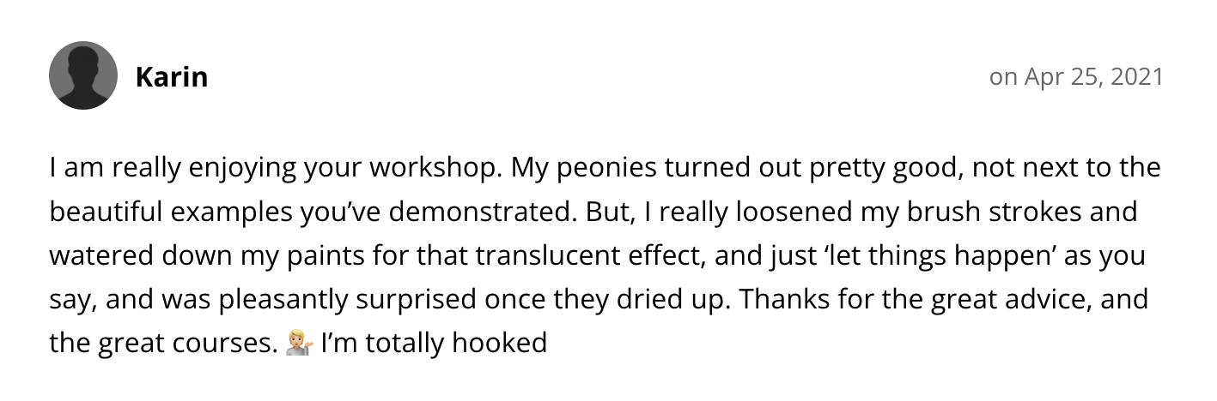Image resolution: width=1217 pixels, height=401 pixels.
Task: Click the date on Apr 25, 2021
Action: (x=1076, y=77)
